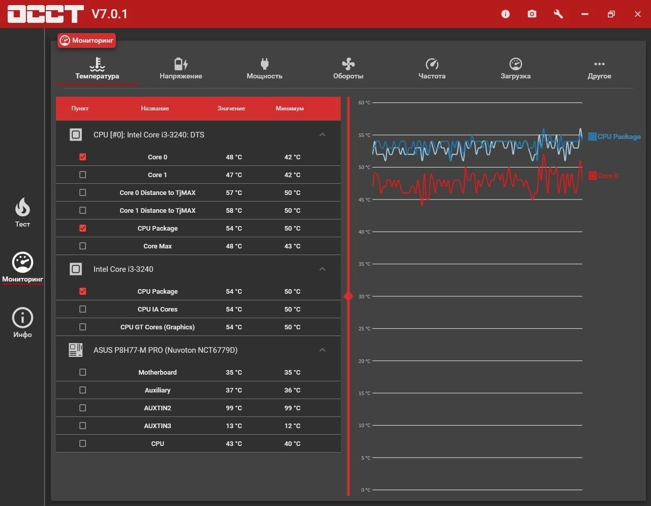The height and width of the screenshot is (506, 651).
Task: Click the Напряжение battery icon
Action: pyautogui.click(x=181, y=64)
